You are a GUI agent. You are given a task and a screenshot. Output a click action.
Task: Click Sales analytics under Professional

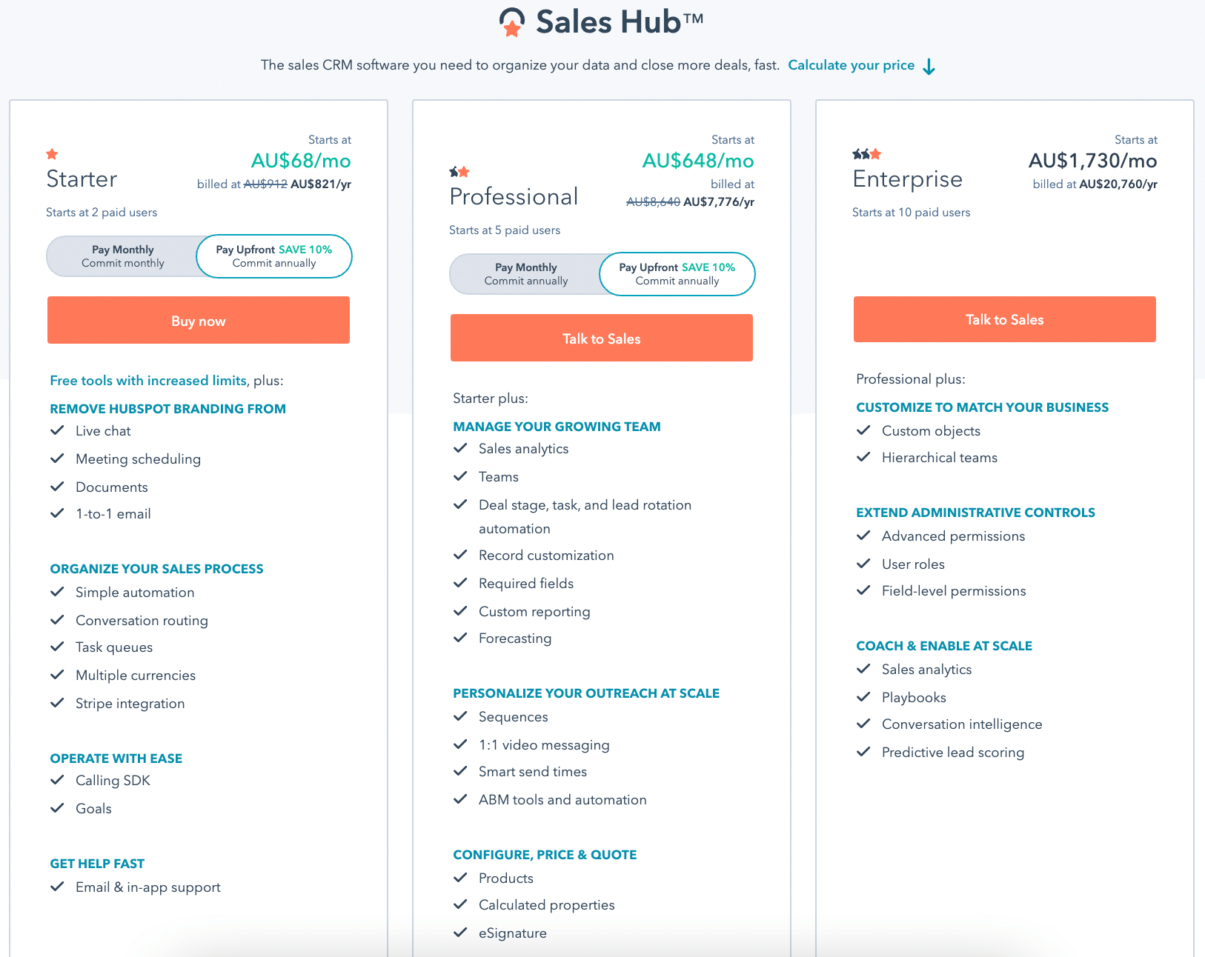coord(524,449)
